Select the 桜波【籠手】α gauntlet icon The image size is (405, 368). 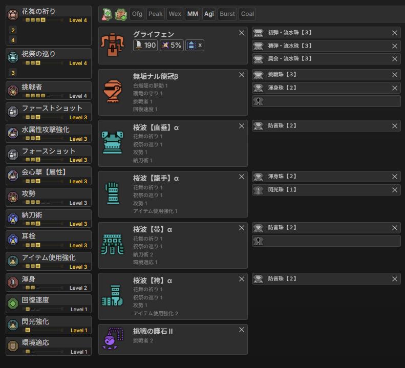(x=113, y=194)
